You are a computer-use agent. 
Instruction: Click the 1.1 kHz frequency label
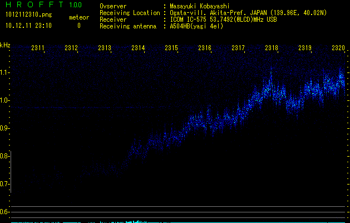[x=4, y=72]
